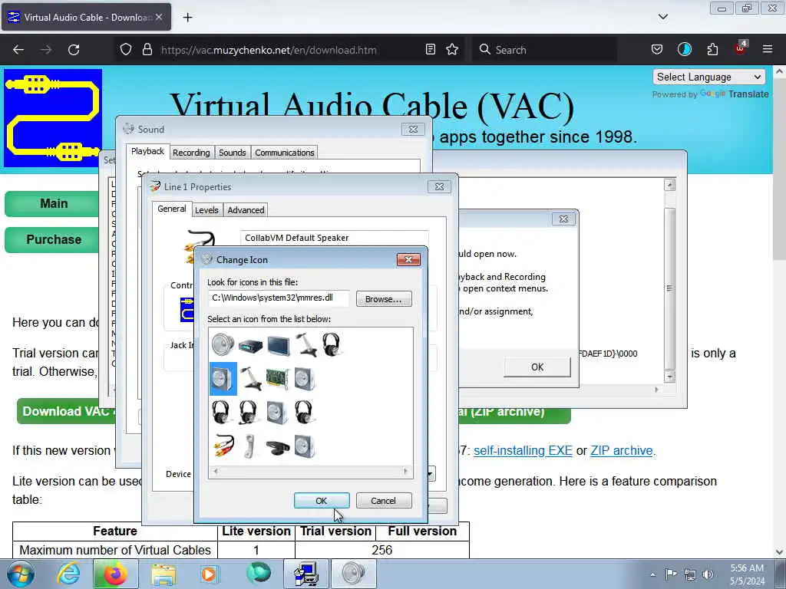This screenshot has width=786, height=589.
Task: Open the Select Language dropdown
Action: coord(708,77)
